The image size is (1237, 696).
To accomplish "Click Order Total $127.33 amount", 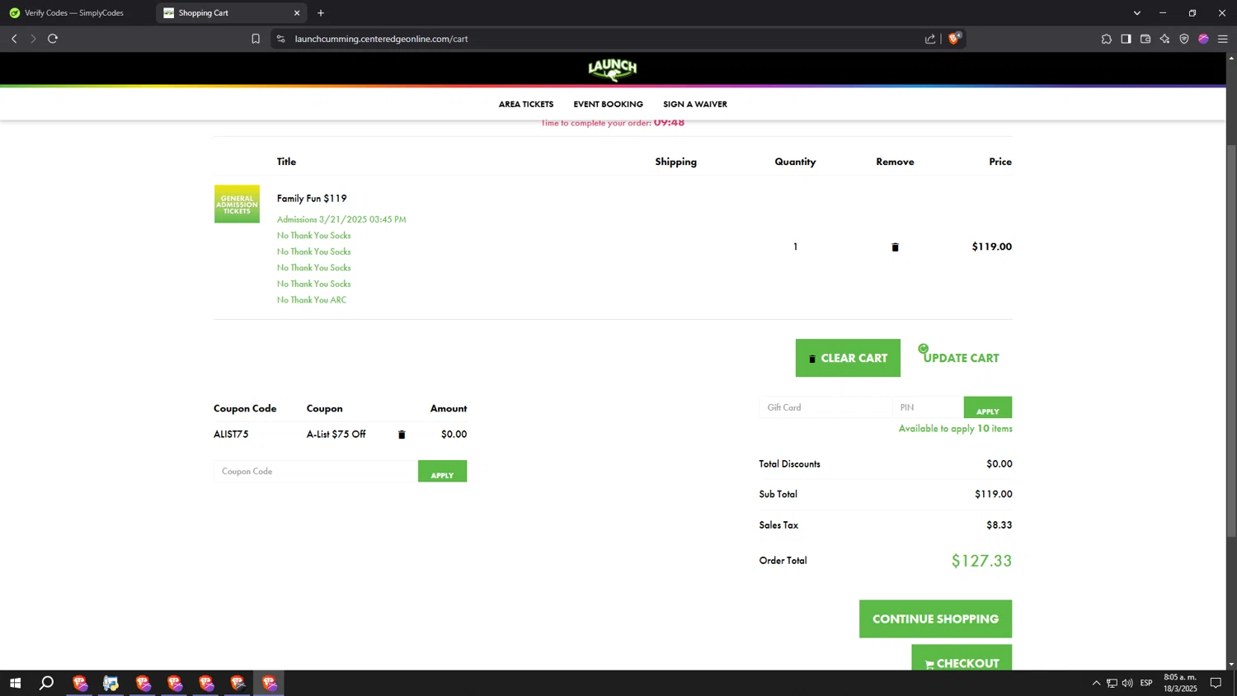I will pos(981,561).
